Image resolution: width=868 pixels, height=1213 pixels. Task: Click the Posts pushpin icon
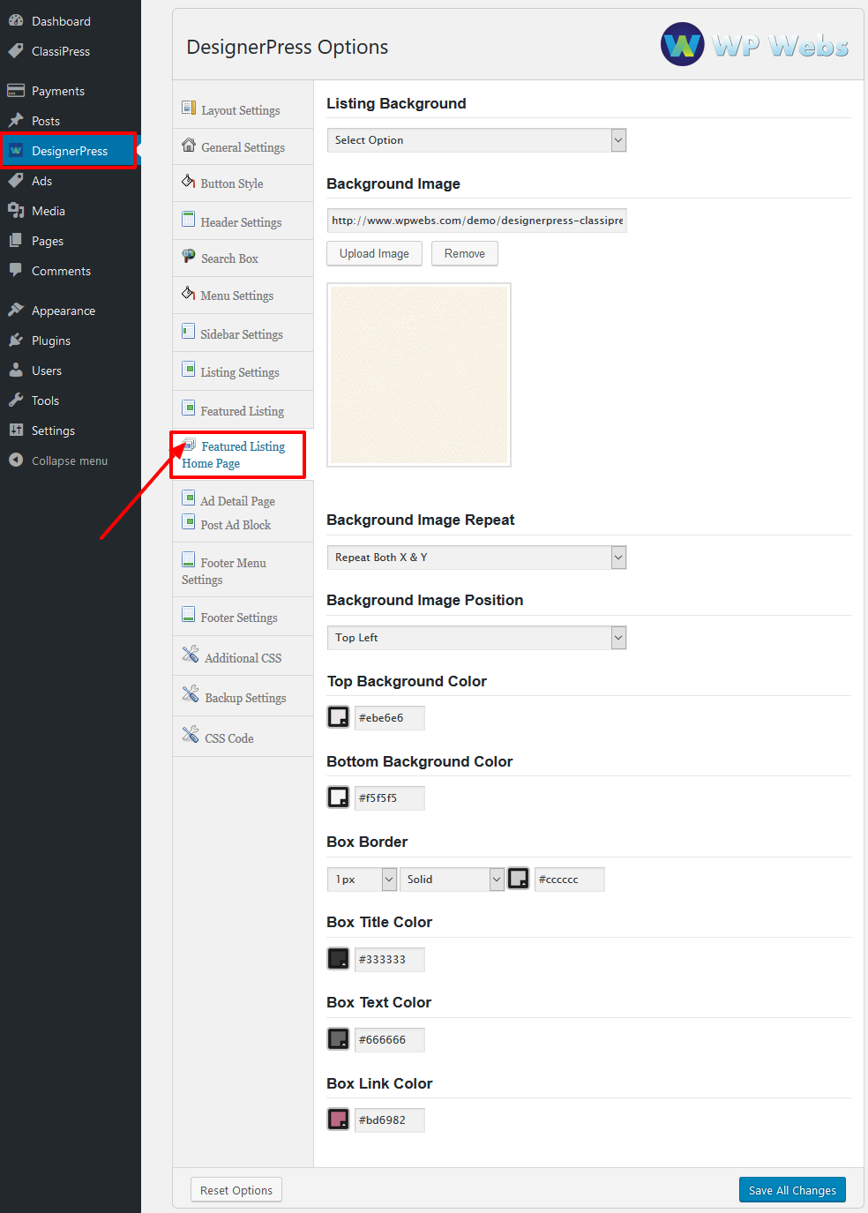pyautogui.click(x=16, y=120)
